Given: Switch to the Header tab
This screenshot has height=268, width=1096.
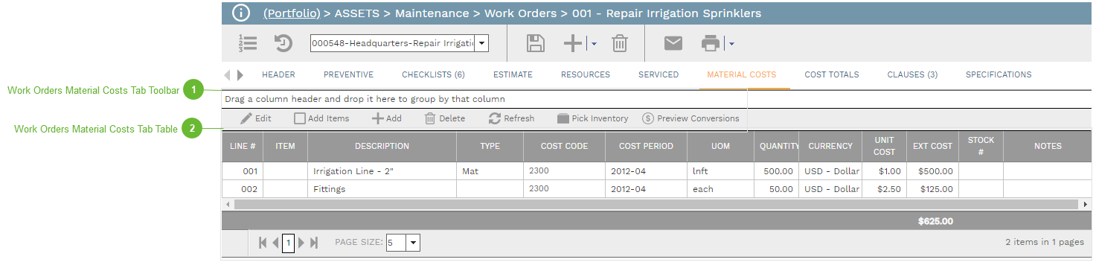Looking at the screenshot, I should (278, 74).
